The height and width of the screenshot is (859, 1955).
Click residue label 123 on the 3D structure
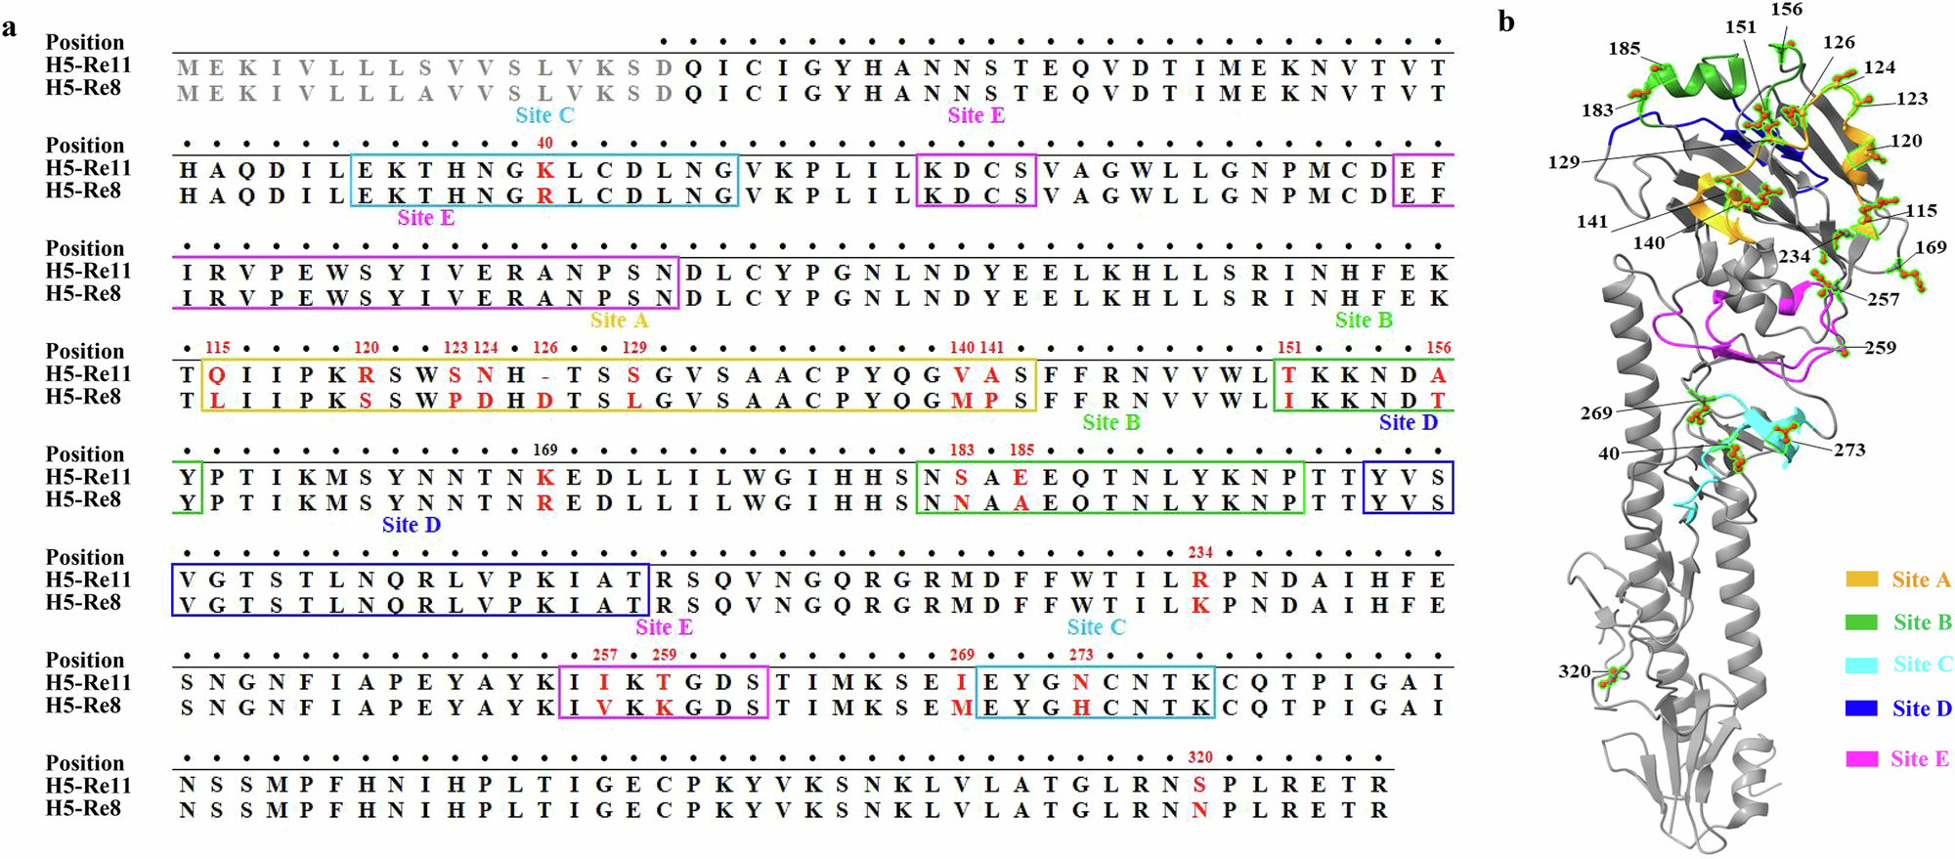click(1912, 99)
